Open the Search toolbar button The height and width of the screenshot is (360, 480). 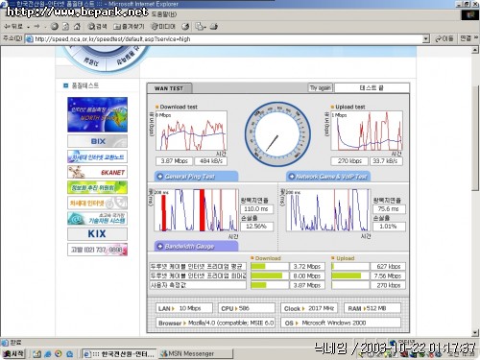97,27
